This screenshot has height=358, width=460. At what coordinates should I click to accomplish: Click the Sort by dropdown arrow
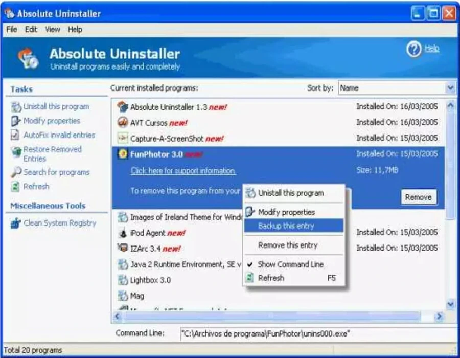[450, 88]
